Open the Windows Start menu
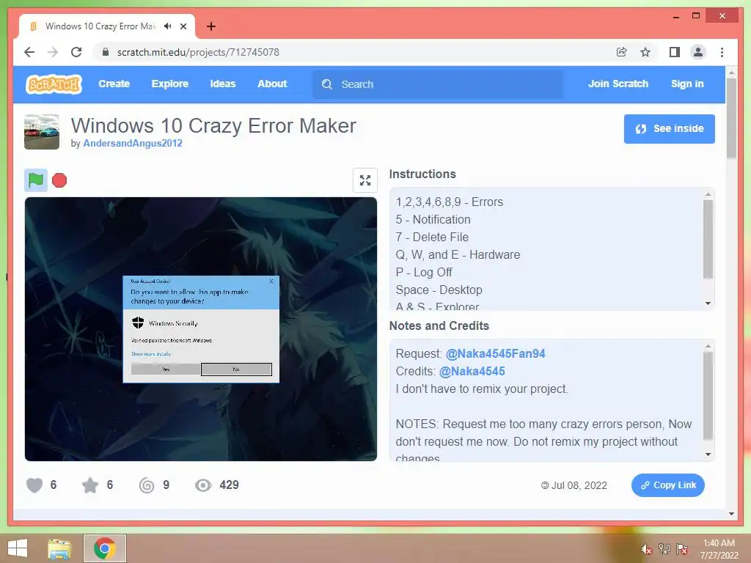This screenshot has height=563, width=751. pos(18,548)
